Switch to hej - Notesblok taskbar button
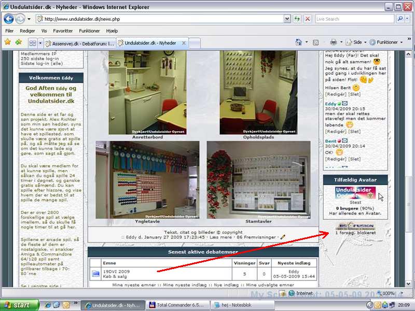The image size is (415, 311). (242, 305)
